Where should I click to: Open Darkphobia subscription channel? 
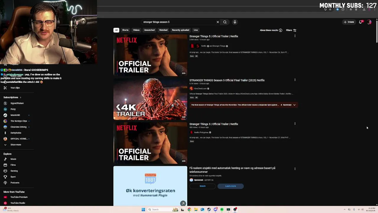pos(16,133)
